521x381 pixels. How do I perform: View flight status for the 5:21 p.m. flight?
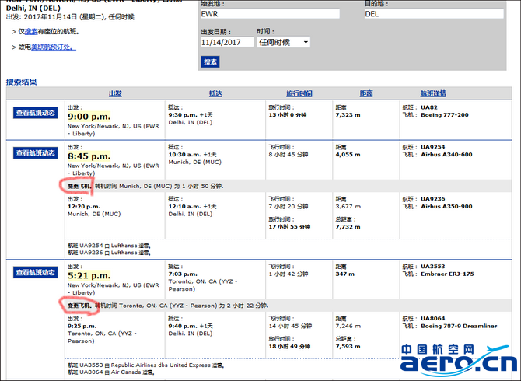click(x=35, y=272)
